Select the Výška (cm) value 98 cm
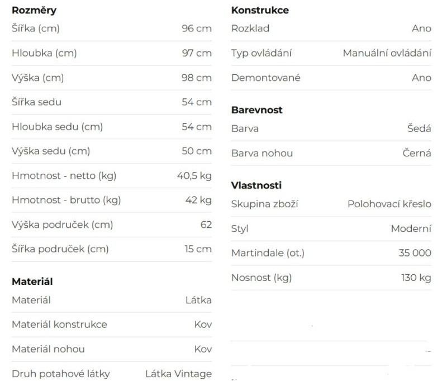447x381 pixels. [x=196, y=78]
